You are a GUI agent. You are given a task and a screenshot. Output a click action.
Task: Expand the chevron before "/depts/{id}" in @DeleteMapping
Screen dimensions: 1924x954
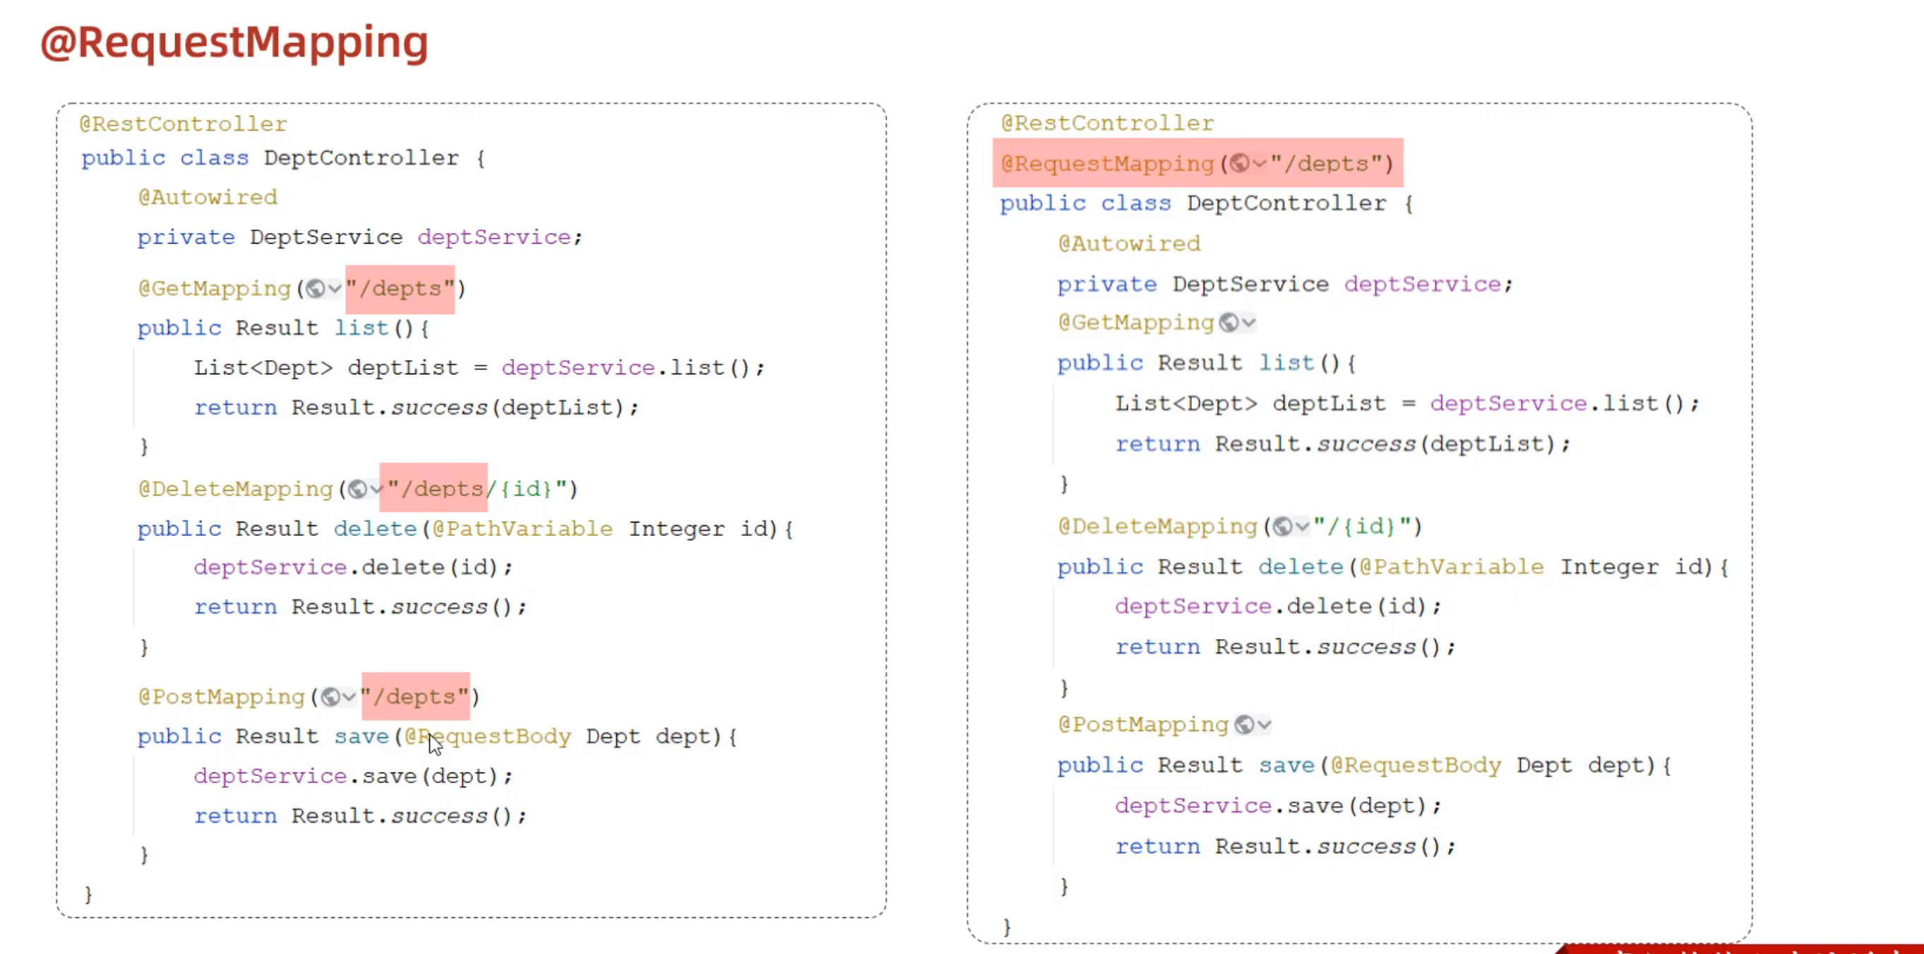coord(376,489)
